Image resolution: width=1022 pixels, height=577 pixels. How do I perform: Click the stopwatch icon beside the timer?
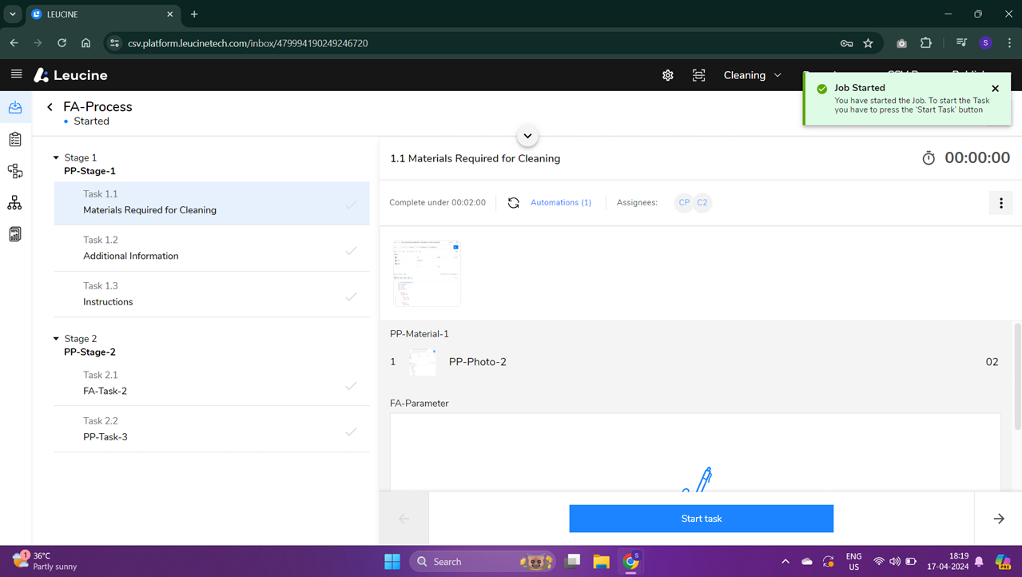tap(929, 158)
